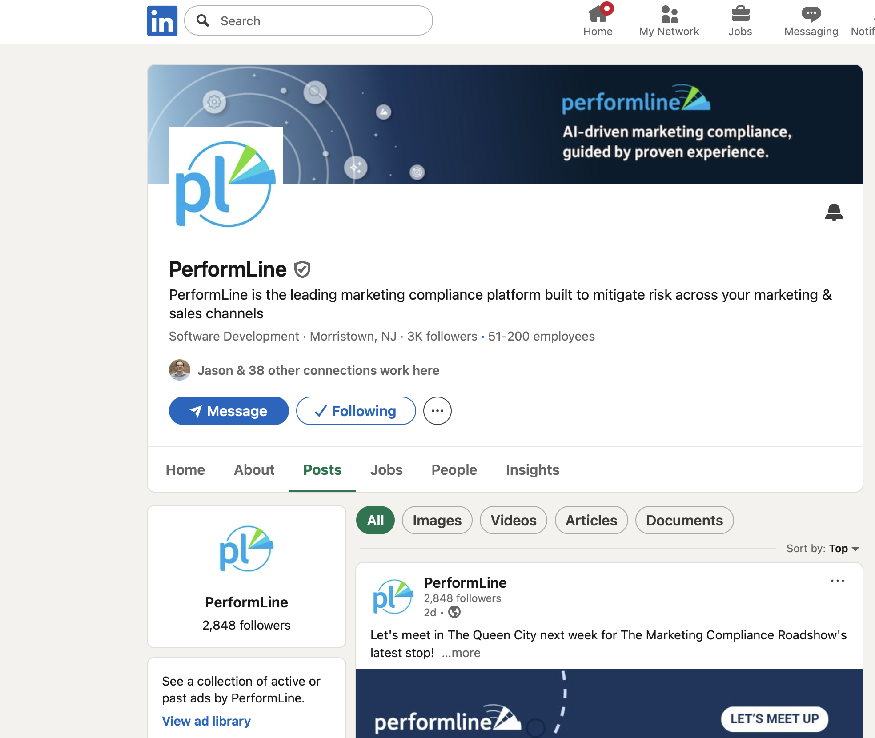Switch to the People tab
The height and width of the screenshot is (738, 875).
(454, 470)
